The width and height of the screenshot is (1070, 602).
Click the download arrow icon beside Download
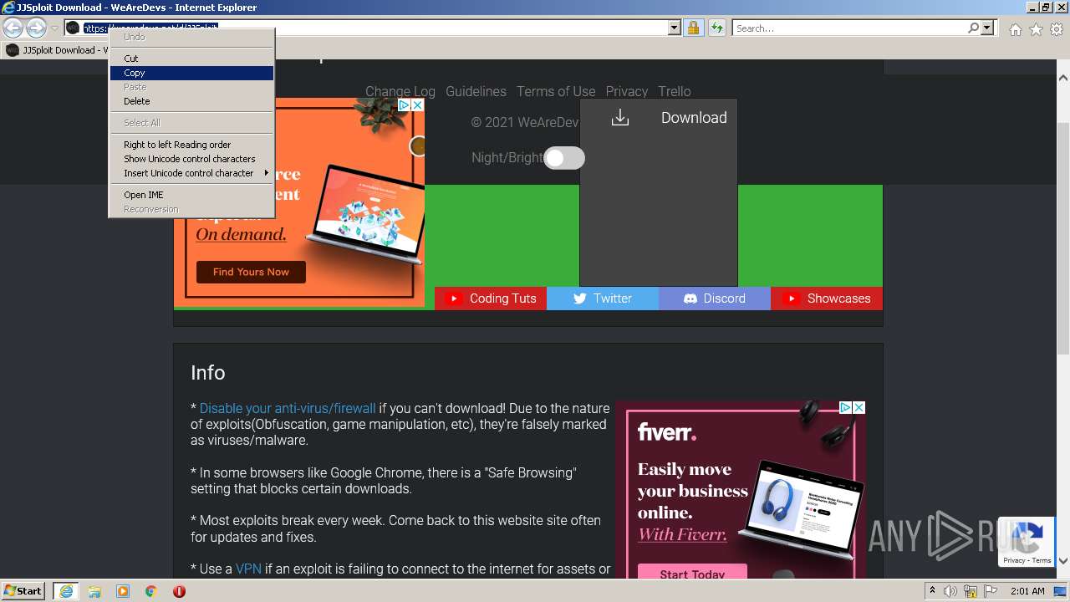point(619,118)
